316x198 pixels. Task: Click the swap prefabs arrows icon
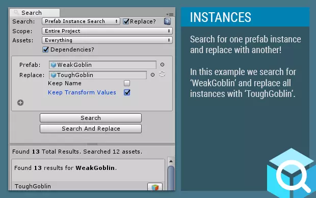[x=162, y=74]
